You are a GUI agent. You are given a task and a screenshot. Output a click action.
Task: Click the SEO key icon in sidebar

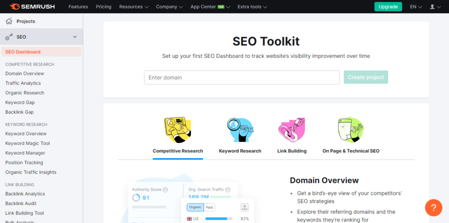click(x=9, y=37)
